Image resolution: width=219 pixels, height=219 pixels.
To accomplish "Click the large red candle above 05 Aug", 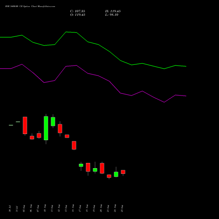I will tap(25, 125).
